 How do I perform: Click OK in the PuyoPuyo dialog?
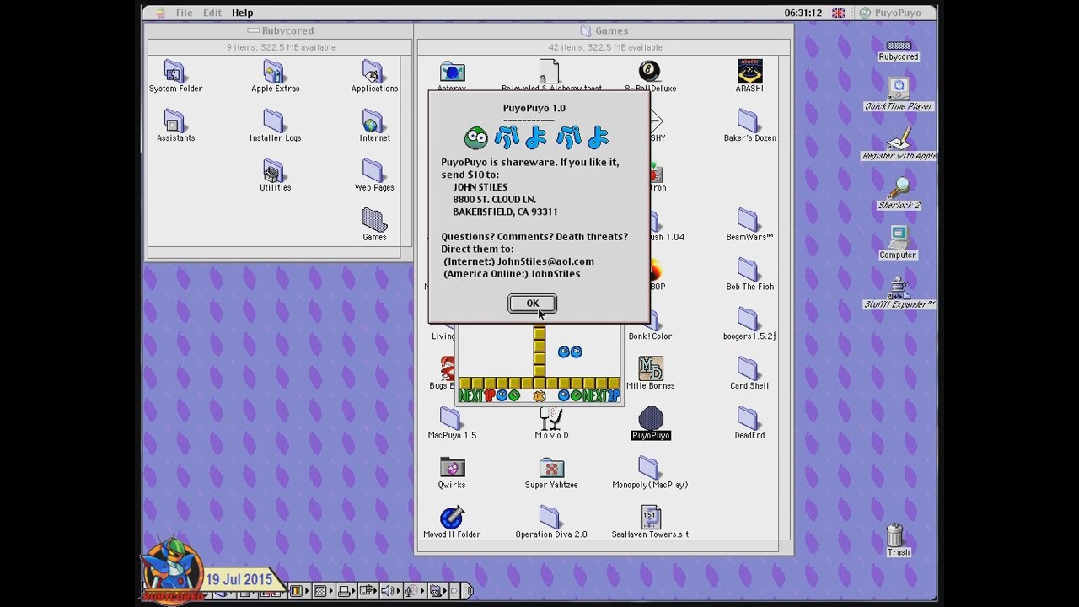point(532,303)
